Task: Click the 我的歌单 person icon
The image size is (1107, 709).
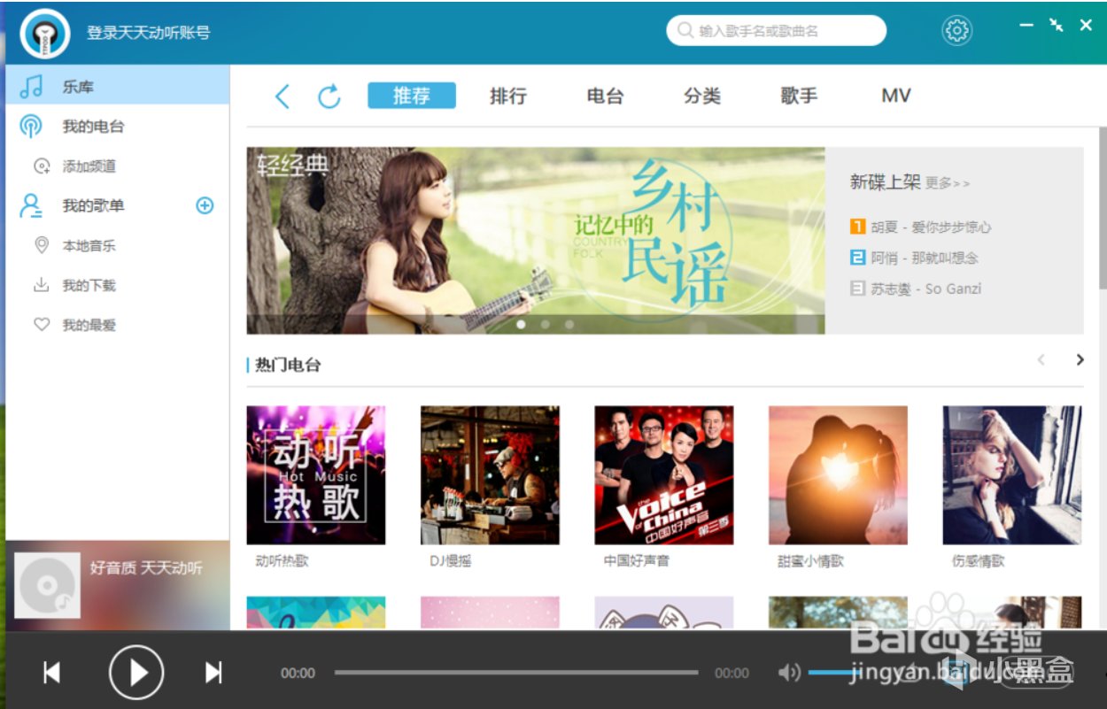Action: (31, 206)
